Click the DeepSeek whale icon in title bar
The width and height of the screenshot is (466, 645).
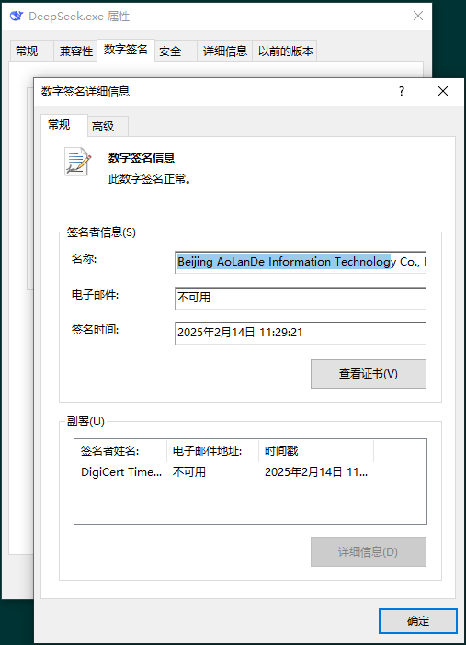(17, 16)
